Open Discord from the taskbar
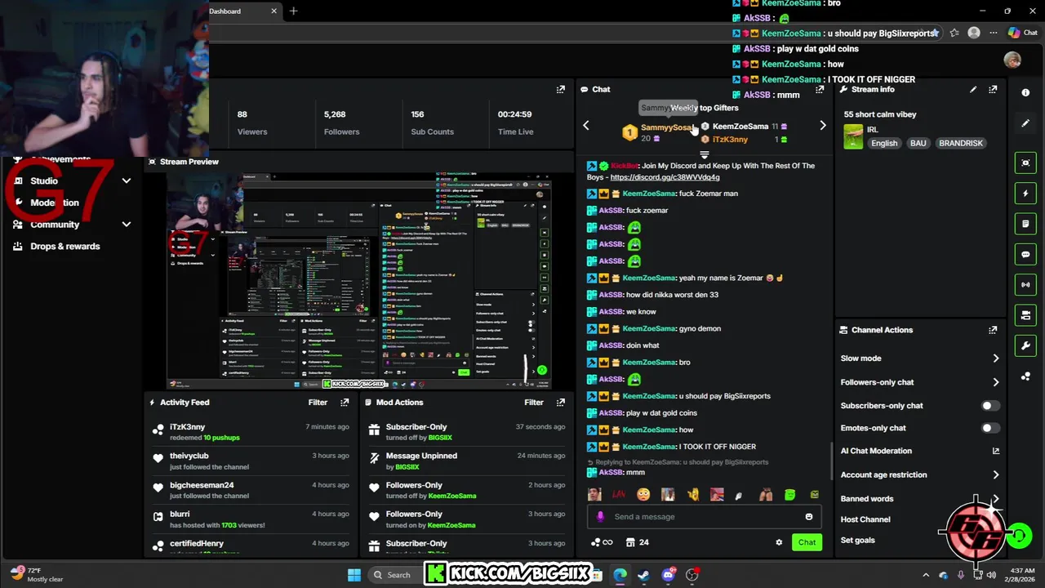The image size is (1045, 588). coord(668,575)
